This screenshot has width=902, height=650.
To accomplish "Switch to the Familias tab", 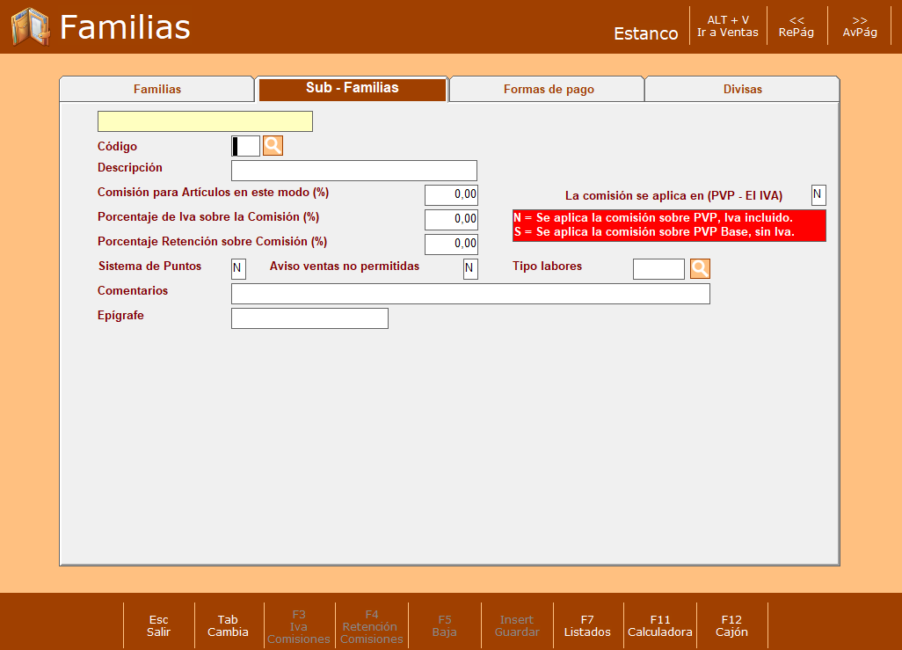I will click(157, 89).
